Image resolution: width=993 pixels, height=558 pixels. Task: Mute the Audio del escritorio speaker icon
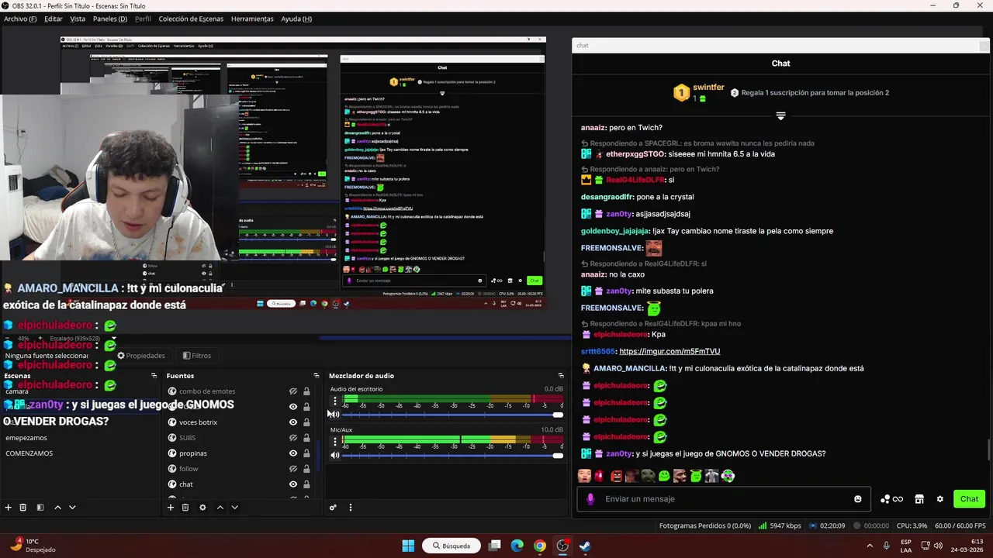point(334,415)
